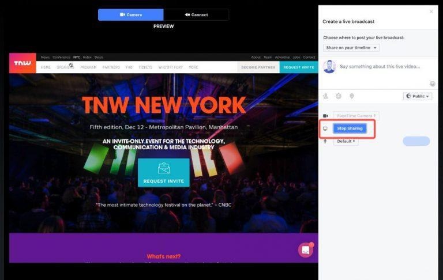Viewport: 443px width, 280px height.
Task: Expand Share on your timeline dropdown
Action: click(351, 48)
